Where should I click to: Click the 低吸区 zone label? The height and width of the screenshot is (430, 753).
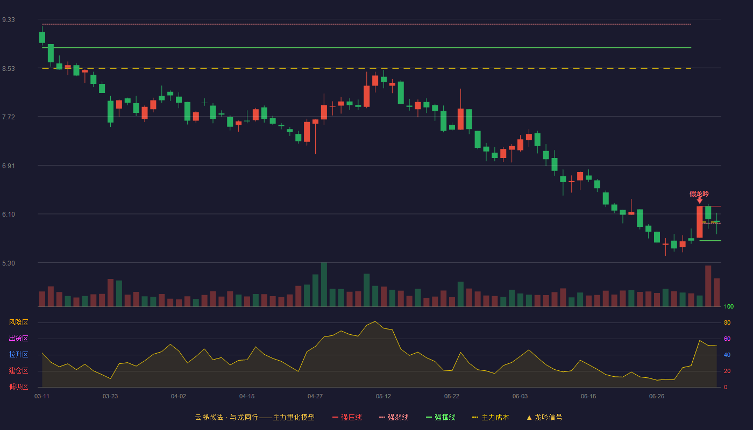[18, 386]
